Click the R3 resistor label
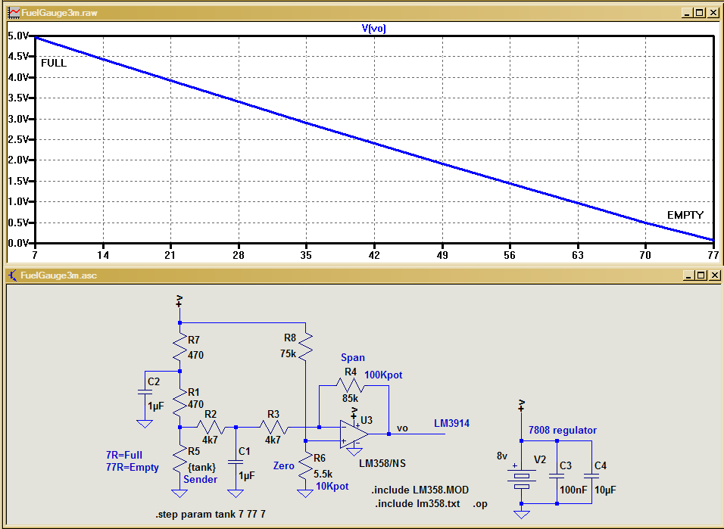Viewport: 724px width, 529px height. [273, 415]
